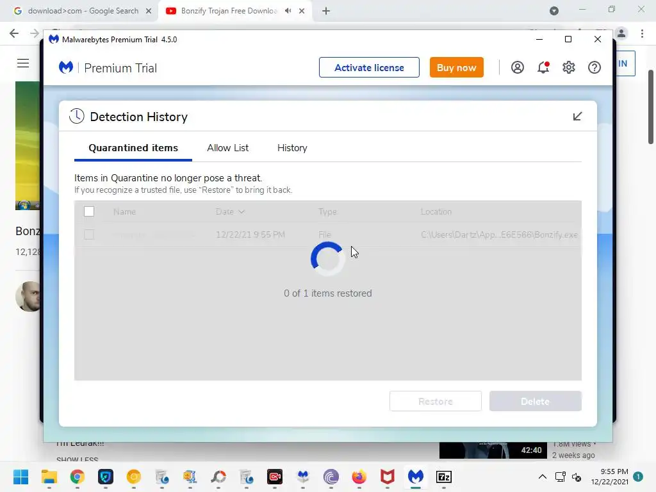Viewport: 656px width, 492px height.
Task: Click the loading spinner progress indicator
Action: pyautogui.click(x=327, y=259)
